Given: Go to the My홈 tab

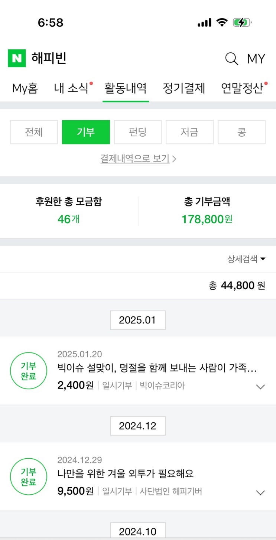Looking at the screenshot, I should point(25,88).
